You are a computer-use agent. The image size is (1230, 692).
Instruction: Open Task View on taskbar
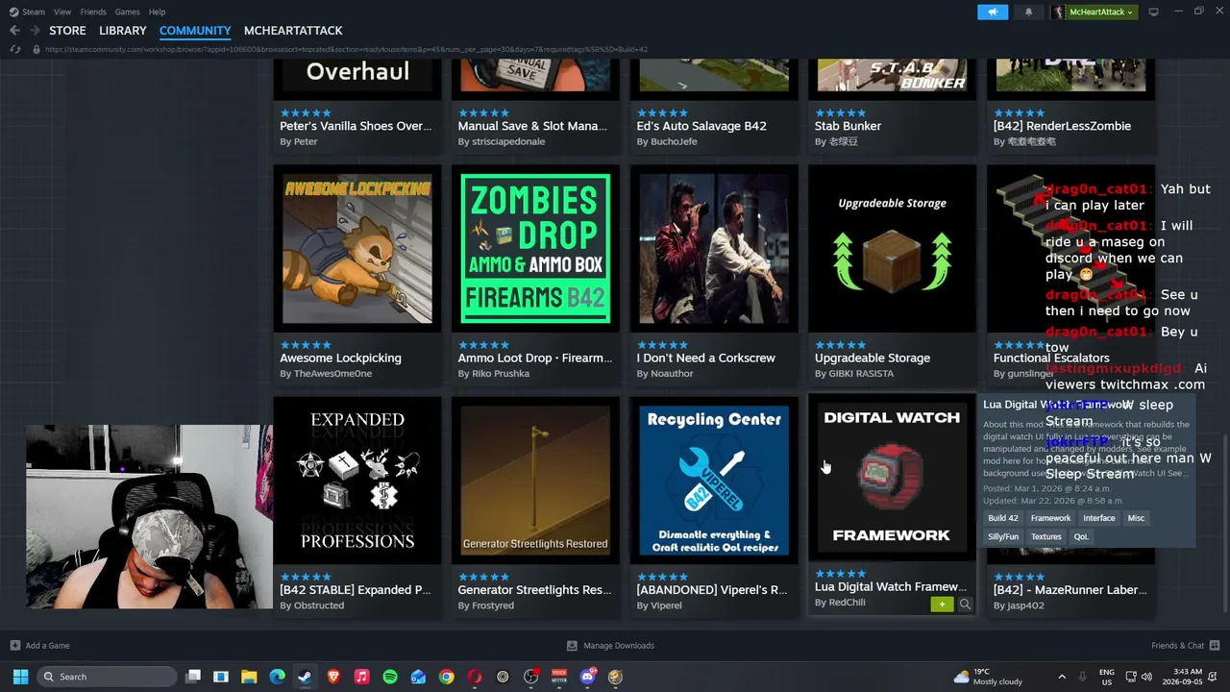click(193, 677)
